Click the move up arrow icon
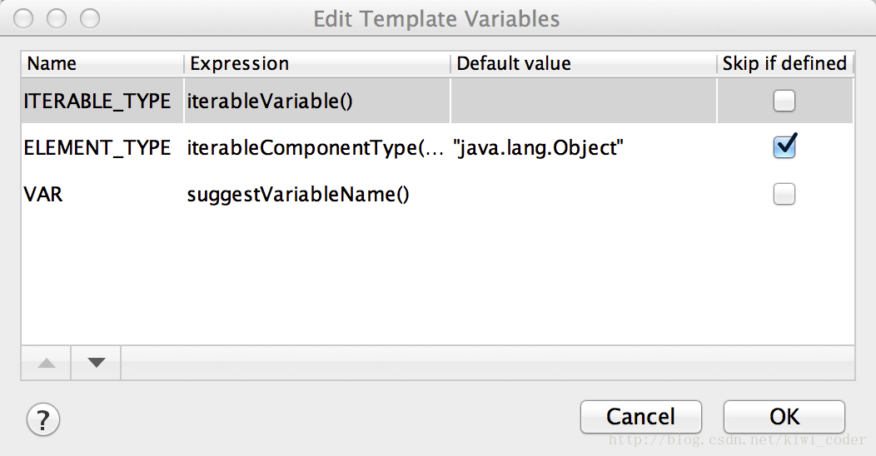Viewport: 876px width, 456px height. (47, 364)
